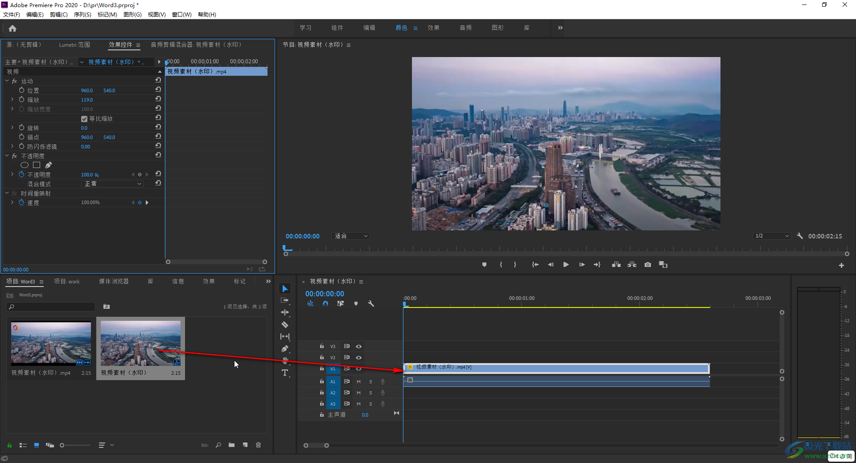The image size is (856, 463).
Task: Open playback resolution 1/2 dropdown
Action: click(x=772, y=236)
